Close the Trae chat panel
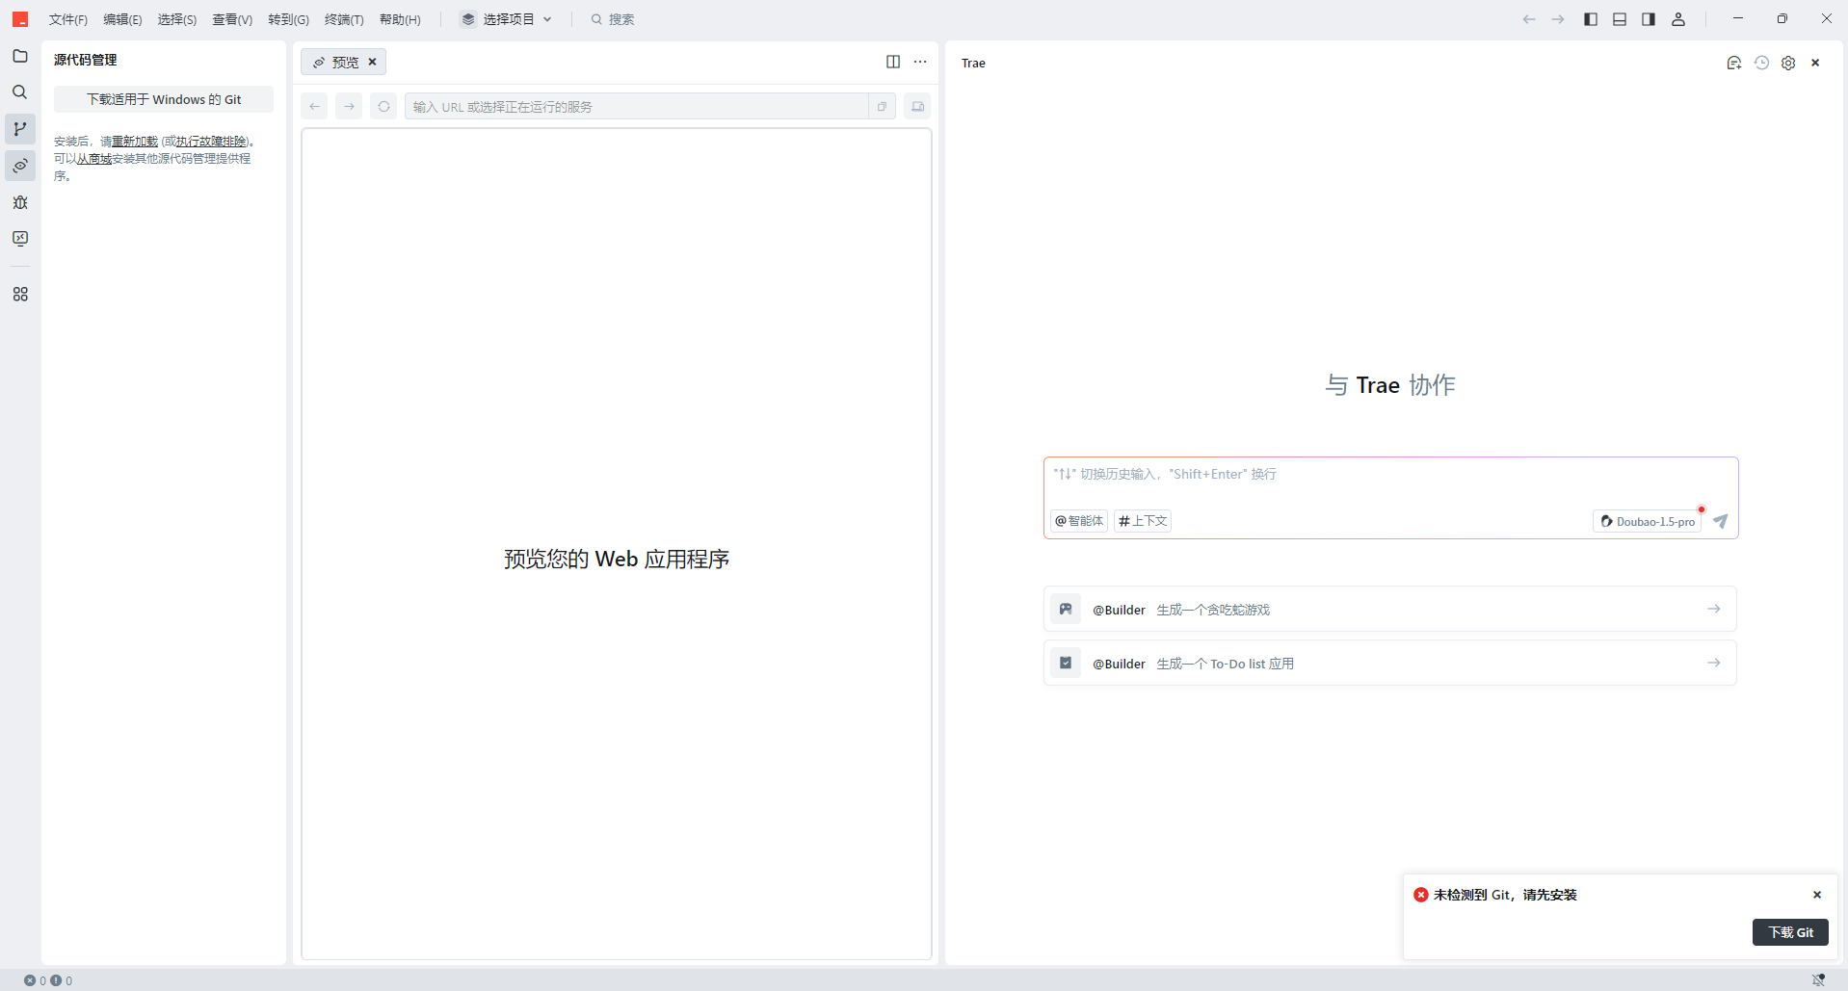The image size is (1848, 991). coord(1815,63)
